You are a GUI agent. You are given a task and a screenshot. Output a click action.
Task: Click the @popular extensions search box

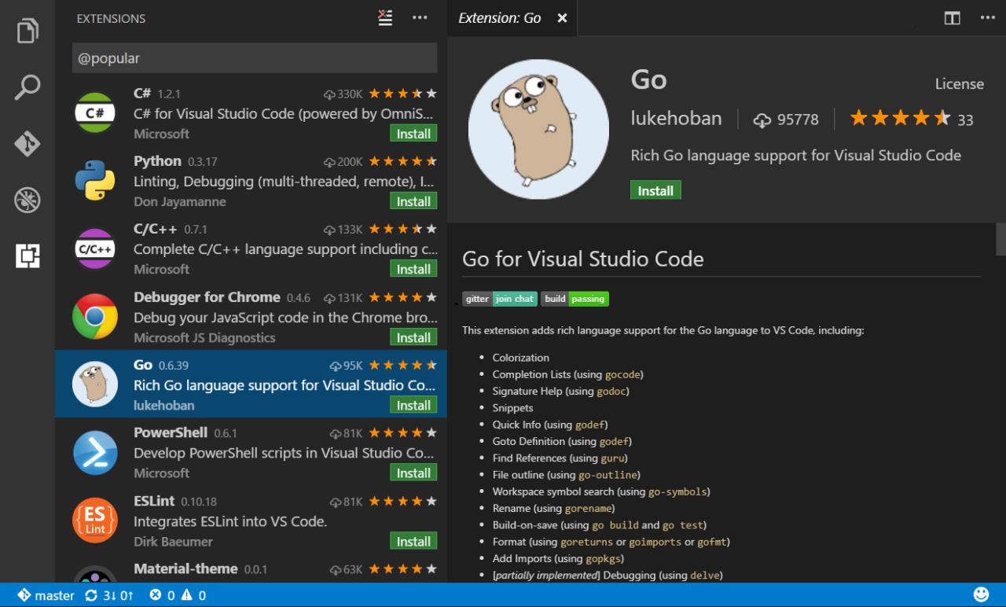click(x=255, y=58)
